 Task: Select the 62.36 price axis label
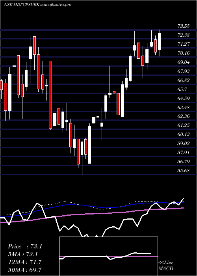184,116
